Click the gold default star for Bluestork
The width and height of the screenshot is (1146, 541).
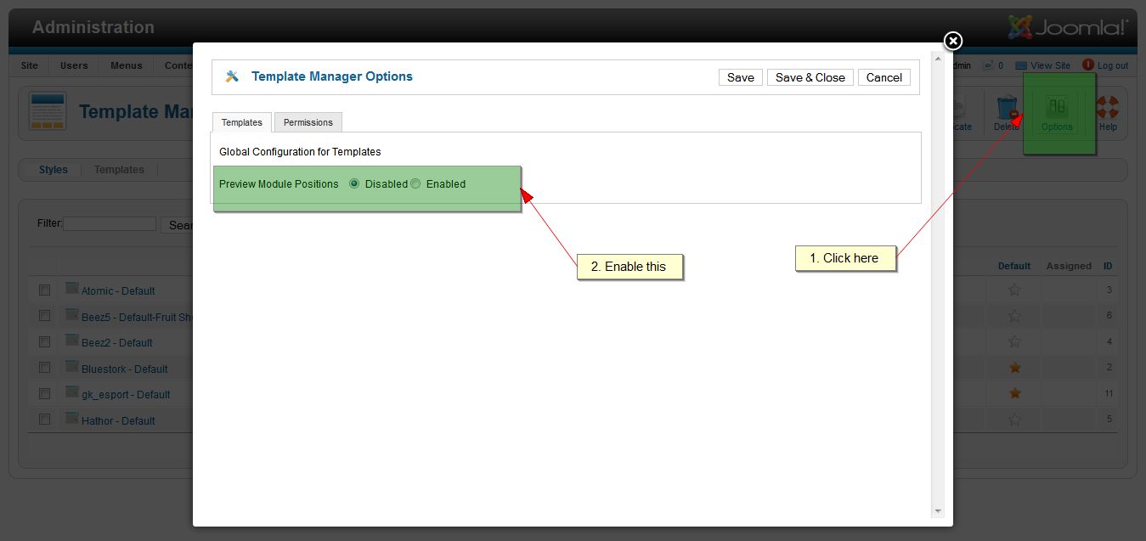pyautogui.click(x=1014, y=368)
